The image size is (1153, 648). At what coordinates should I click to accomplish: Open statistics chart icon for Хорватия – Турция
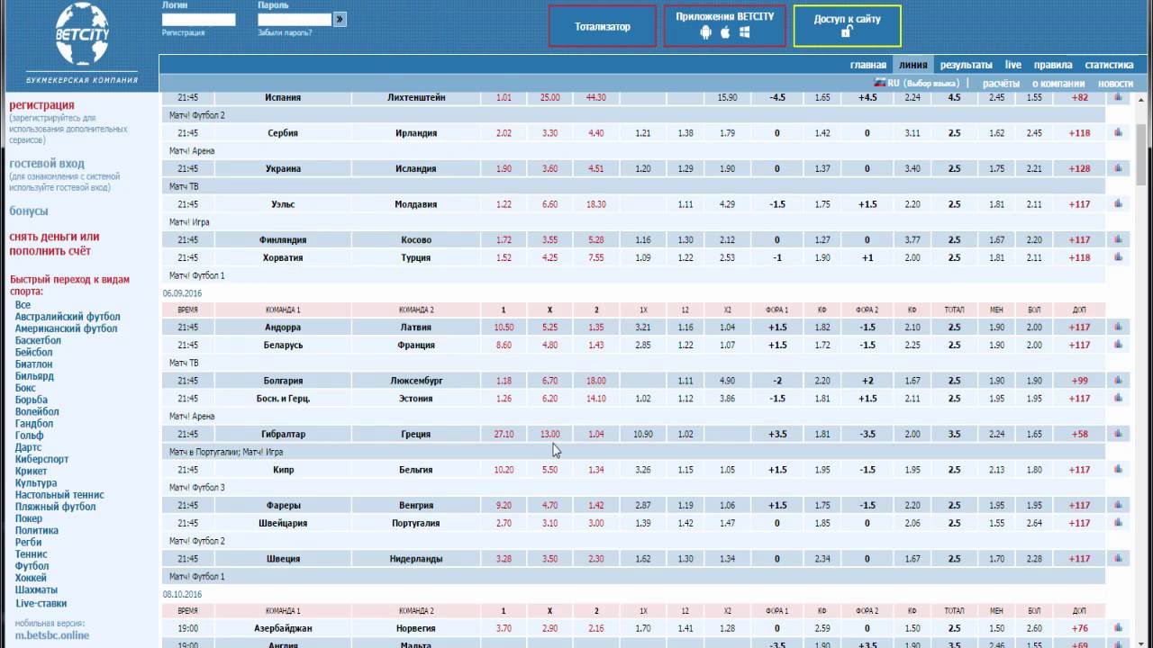(1119, 256)
